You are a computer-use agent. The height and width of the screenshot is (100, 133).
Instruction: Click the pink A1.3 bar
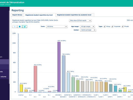click(35, 79)
